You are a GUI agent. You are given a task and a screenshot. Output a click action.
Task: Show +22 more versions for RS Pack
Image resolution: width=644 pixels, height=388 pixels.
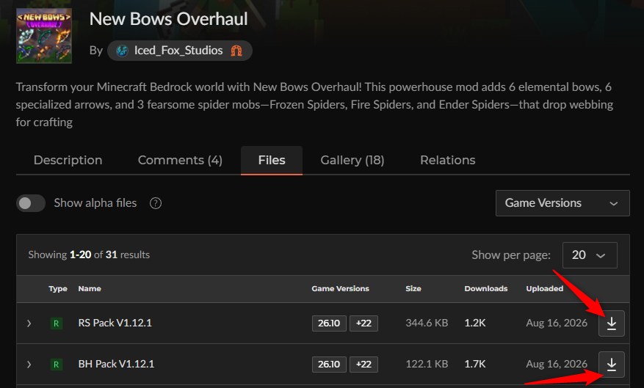363,323
